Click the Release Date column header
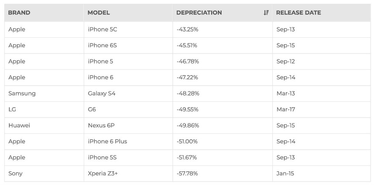 point(298,13)
